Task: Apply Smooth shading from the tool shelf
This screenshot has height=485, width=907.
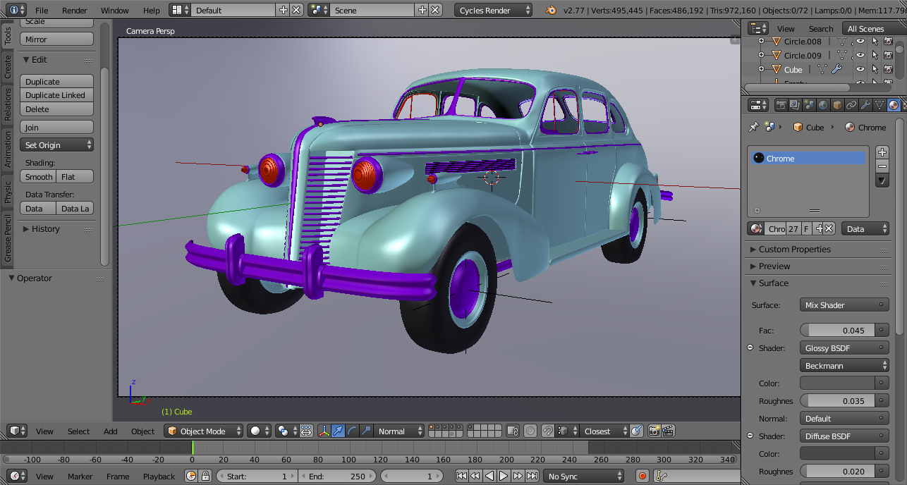Action: [38, 176]
